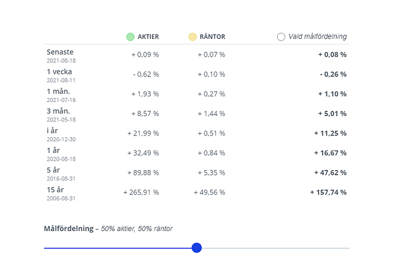Click the blue slider track left of handle

pyautogui.click(x=118, y=248)
